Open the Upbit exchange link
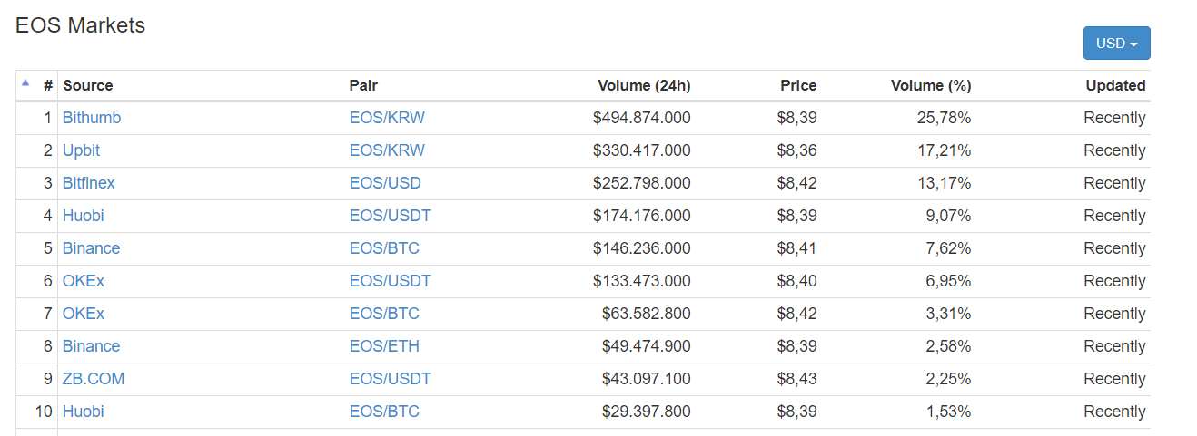The height and width of the screenshot is (436, 1197). [x=82, y=150]
